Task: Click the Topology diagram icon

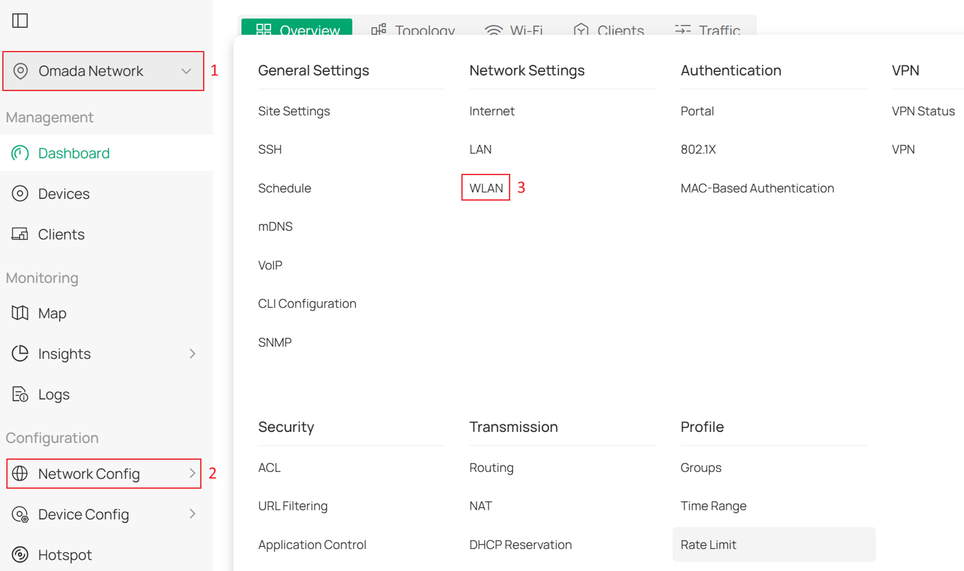Action: point(379,30)
